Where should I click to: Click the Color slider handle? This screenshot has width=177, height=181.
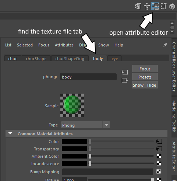pos(90,142)
